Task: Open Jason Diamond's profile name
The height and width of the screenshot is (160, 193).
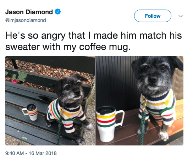Action: tap(29, 12)
